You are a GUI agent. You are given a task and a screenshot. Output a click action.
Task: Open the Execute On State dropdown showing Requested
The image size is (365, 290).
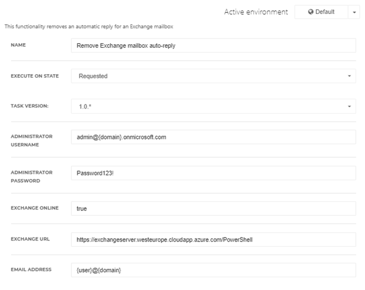[214, 76]
